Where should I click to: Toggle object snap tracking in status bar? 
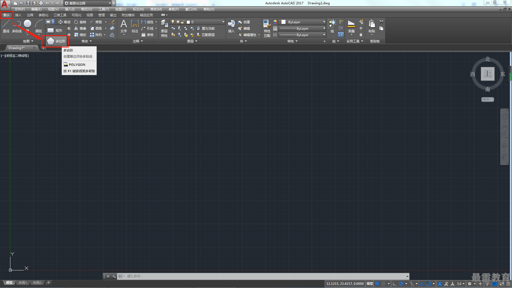422,284
